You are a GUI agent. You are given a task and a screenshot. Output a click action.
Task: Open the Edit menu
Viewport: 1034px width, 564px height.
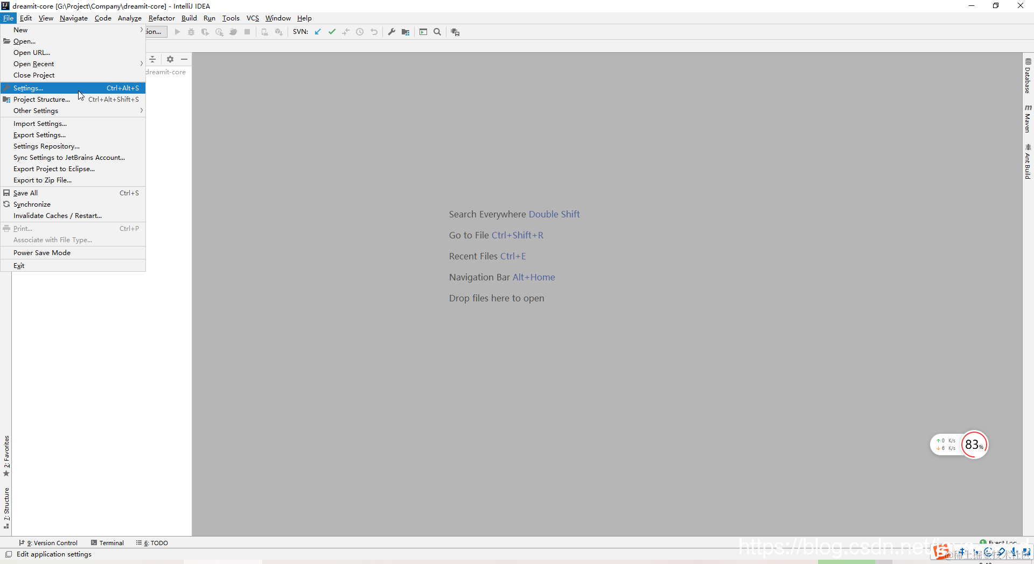(x=26, y=18)
